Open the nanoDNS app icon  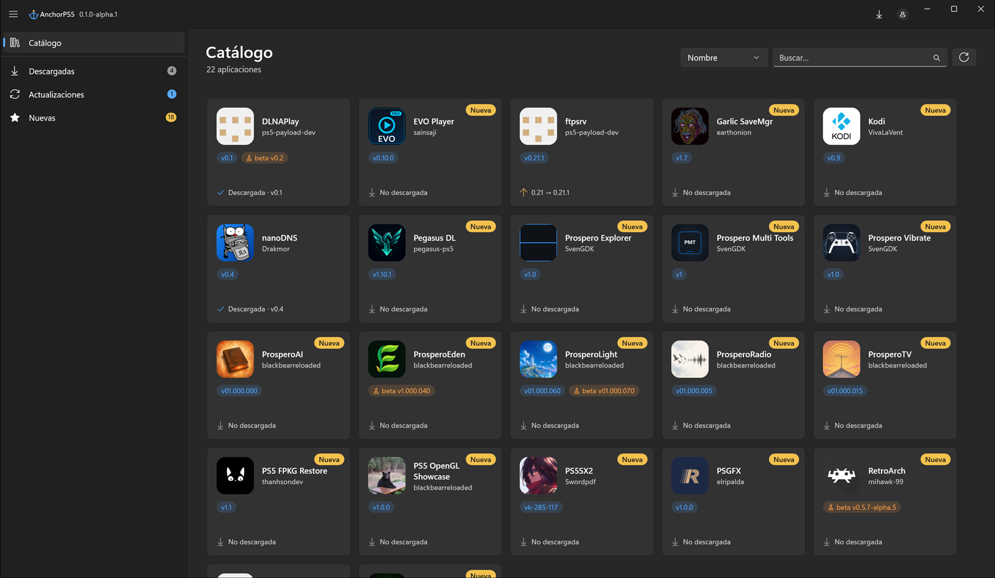pyautogui.click(x=235, y=243)
